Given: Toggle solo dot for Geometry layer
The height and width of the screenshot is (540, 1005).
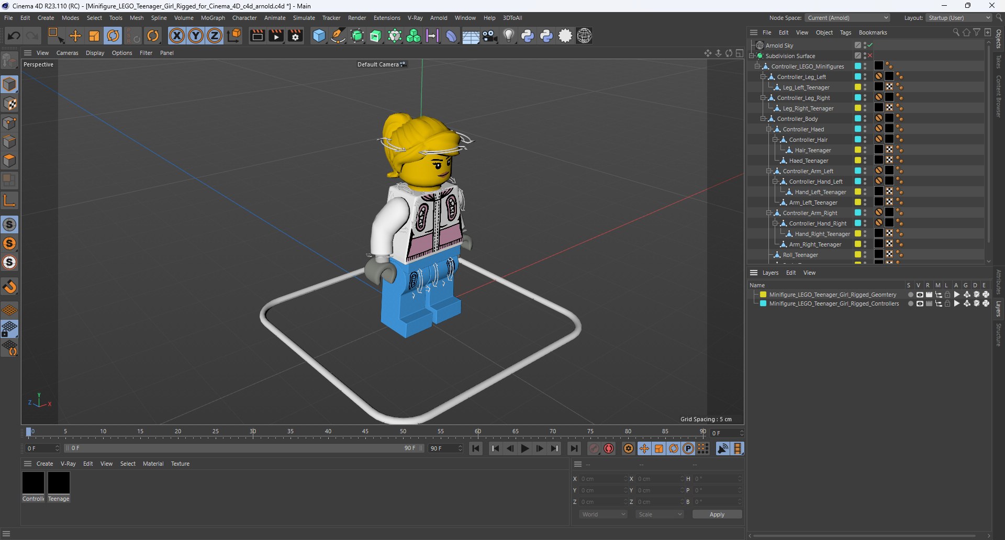Looking at the screenshot, I should coord(910,295).
